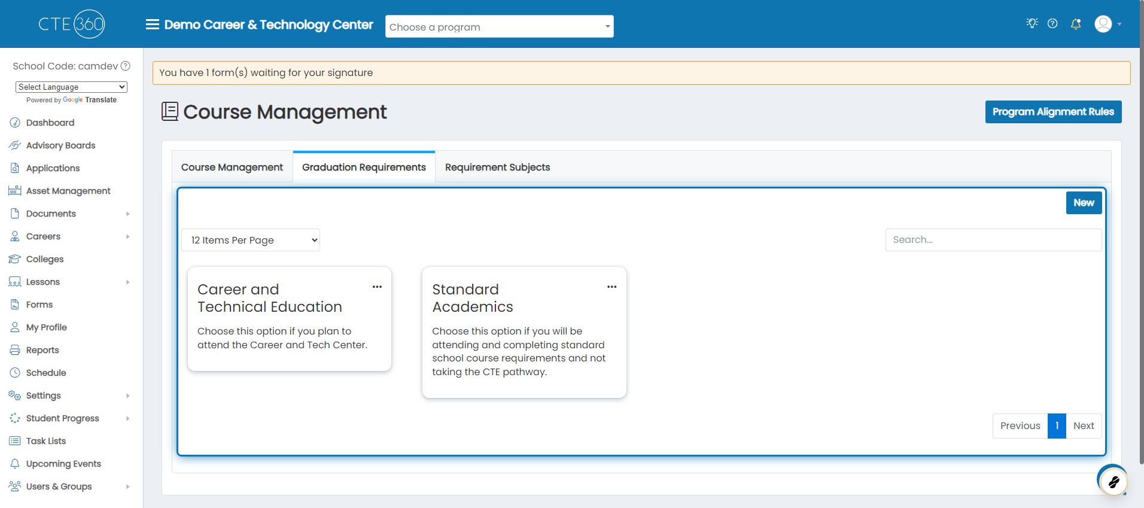Screen dimensions: 1144x508
Task: Open the Select Language dropdown
Action: [71, 87]
